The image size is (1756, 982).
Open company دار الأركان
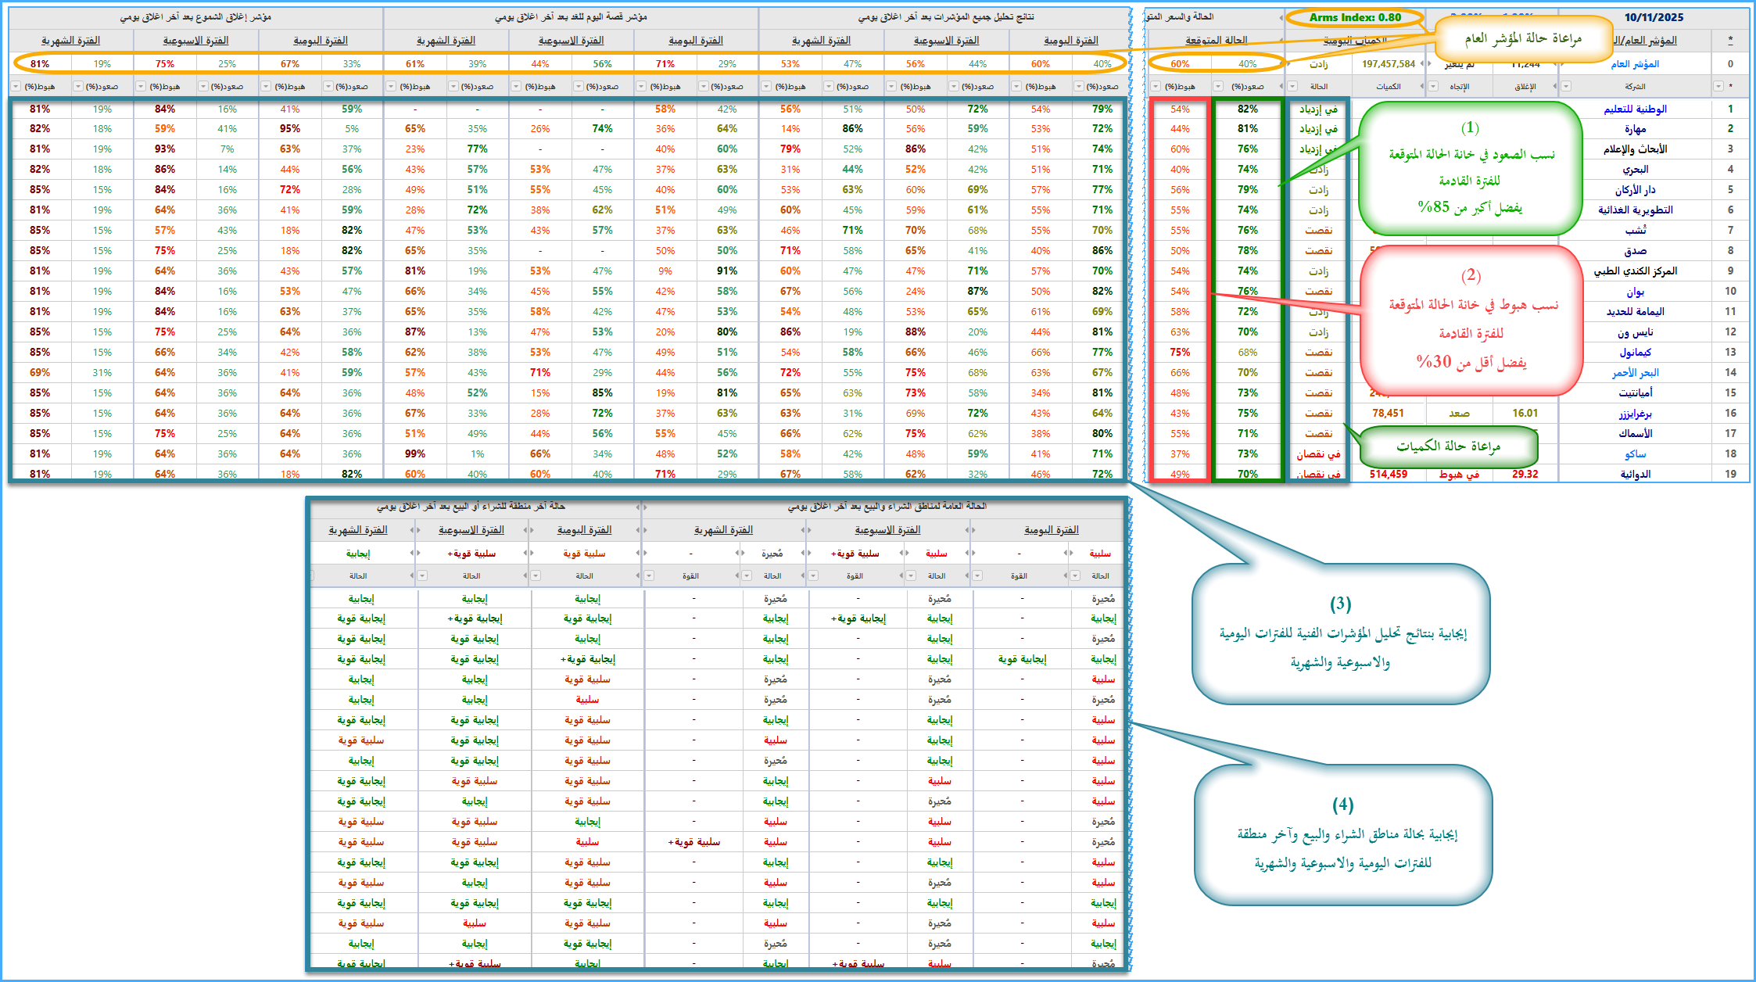1635,190
